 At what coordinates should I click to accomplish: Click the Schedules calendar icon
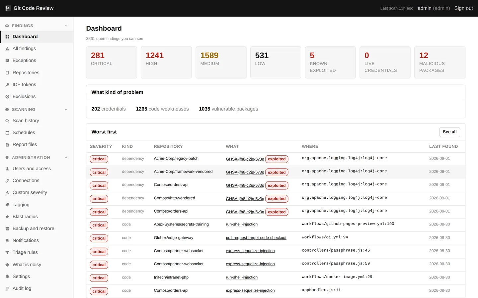click(7, 133)
